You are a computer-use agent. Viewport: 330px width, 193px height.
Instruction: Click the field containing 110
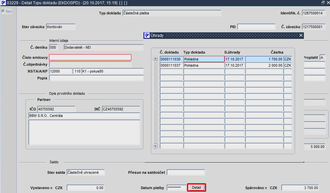click(77, 71)
